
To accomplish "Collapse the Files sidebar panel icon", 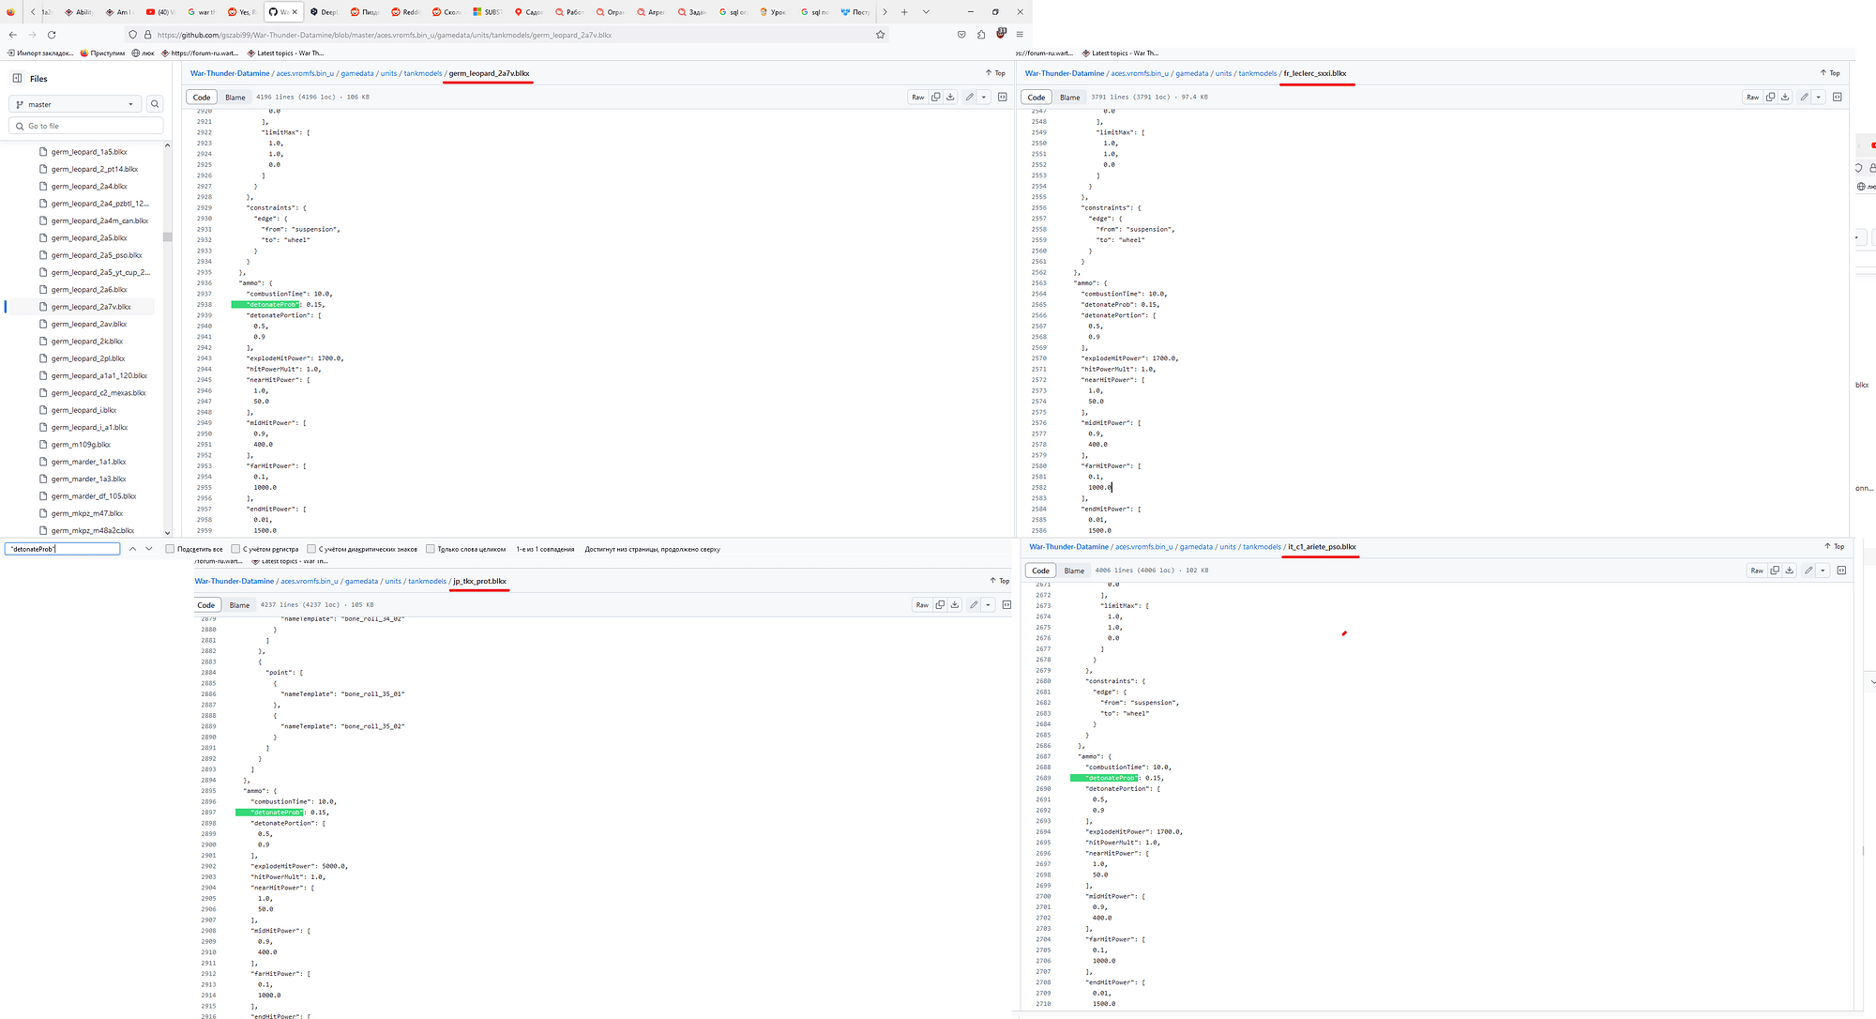I will 17,78.
